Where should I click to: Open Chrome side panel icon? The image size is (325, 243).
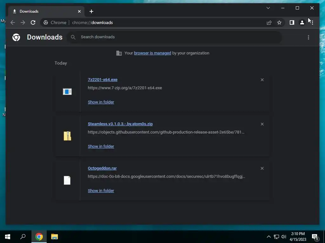[x=292, y=22]
